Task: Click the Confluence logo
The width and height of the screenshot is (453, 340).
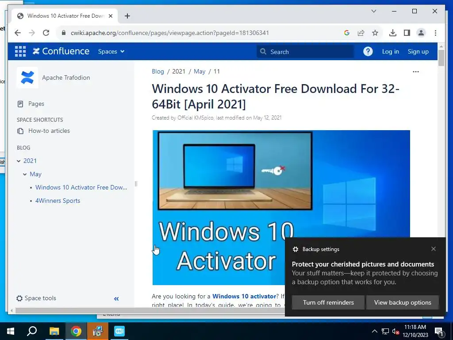Action: click(x=61, y=51)
